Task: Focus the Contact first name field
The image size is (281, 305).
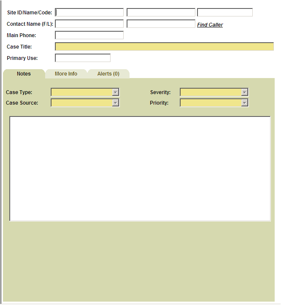Action: (x=89, y=24)
